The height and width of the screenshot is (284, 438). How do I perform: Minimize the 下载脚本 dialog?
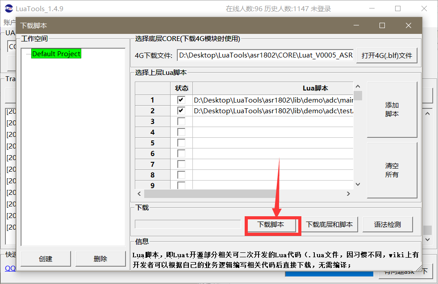pyautogui.click(x=356, y=26)
